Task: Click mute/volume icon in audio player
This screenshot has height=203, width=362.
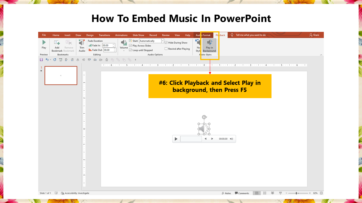Action: 232,139
